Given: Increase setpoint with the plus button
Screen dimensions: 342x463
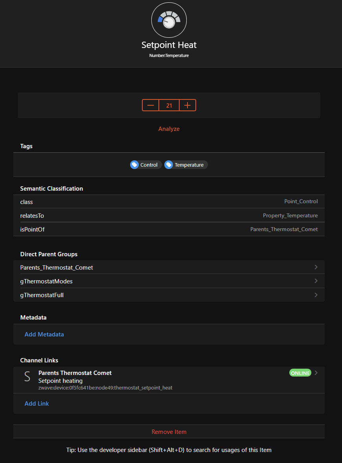Looking at the screenshot, I should point(188,105).
